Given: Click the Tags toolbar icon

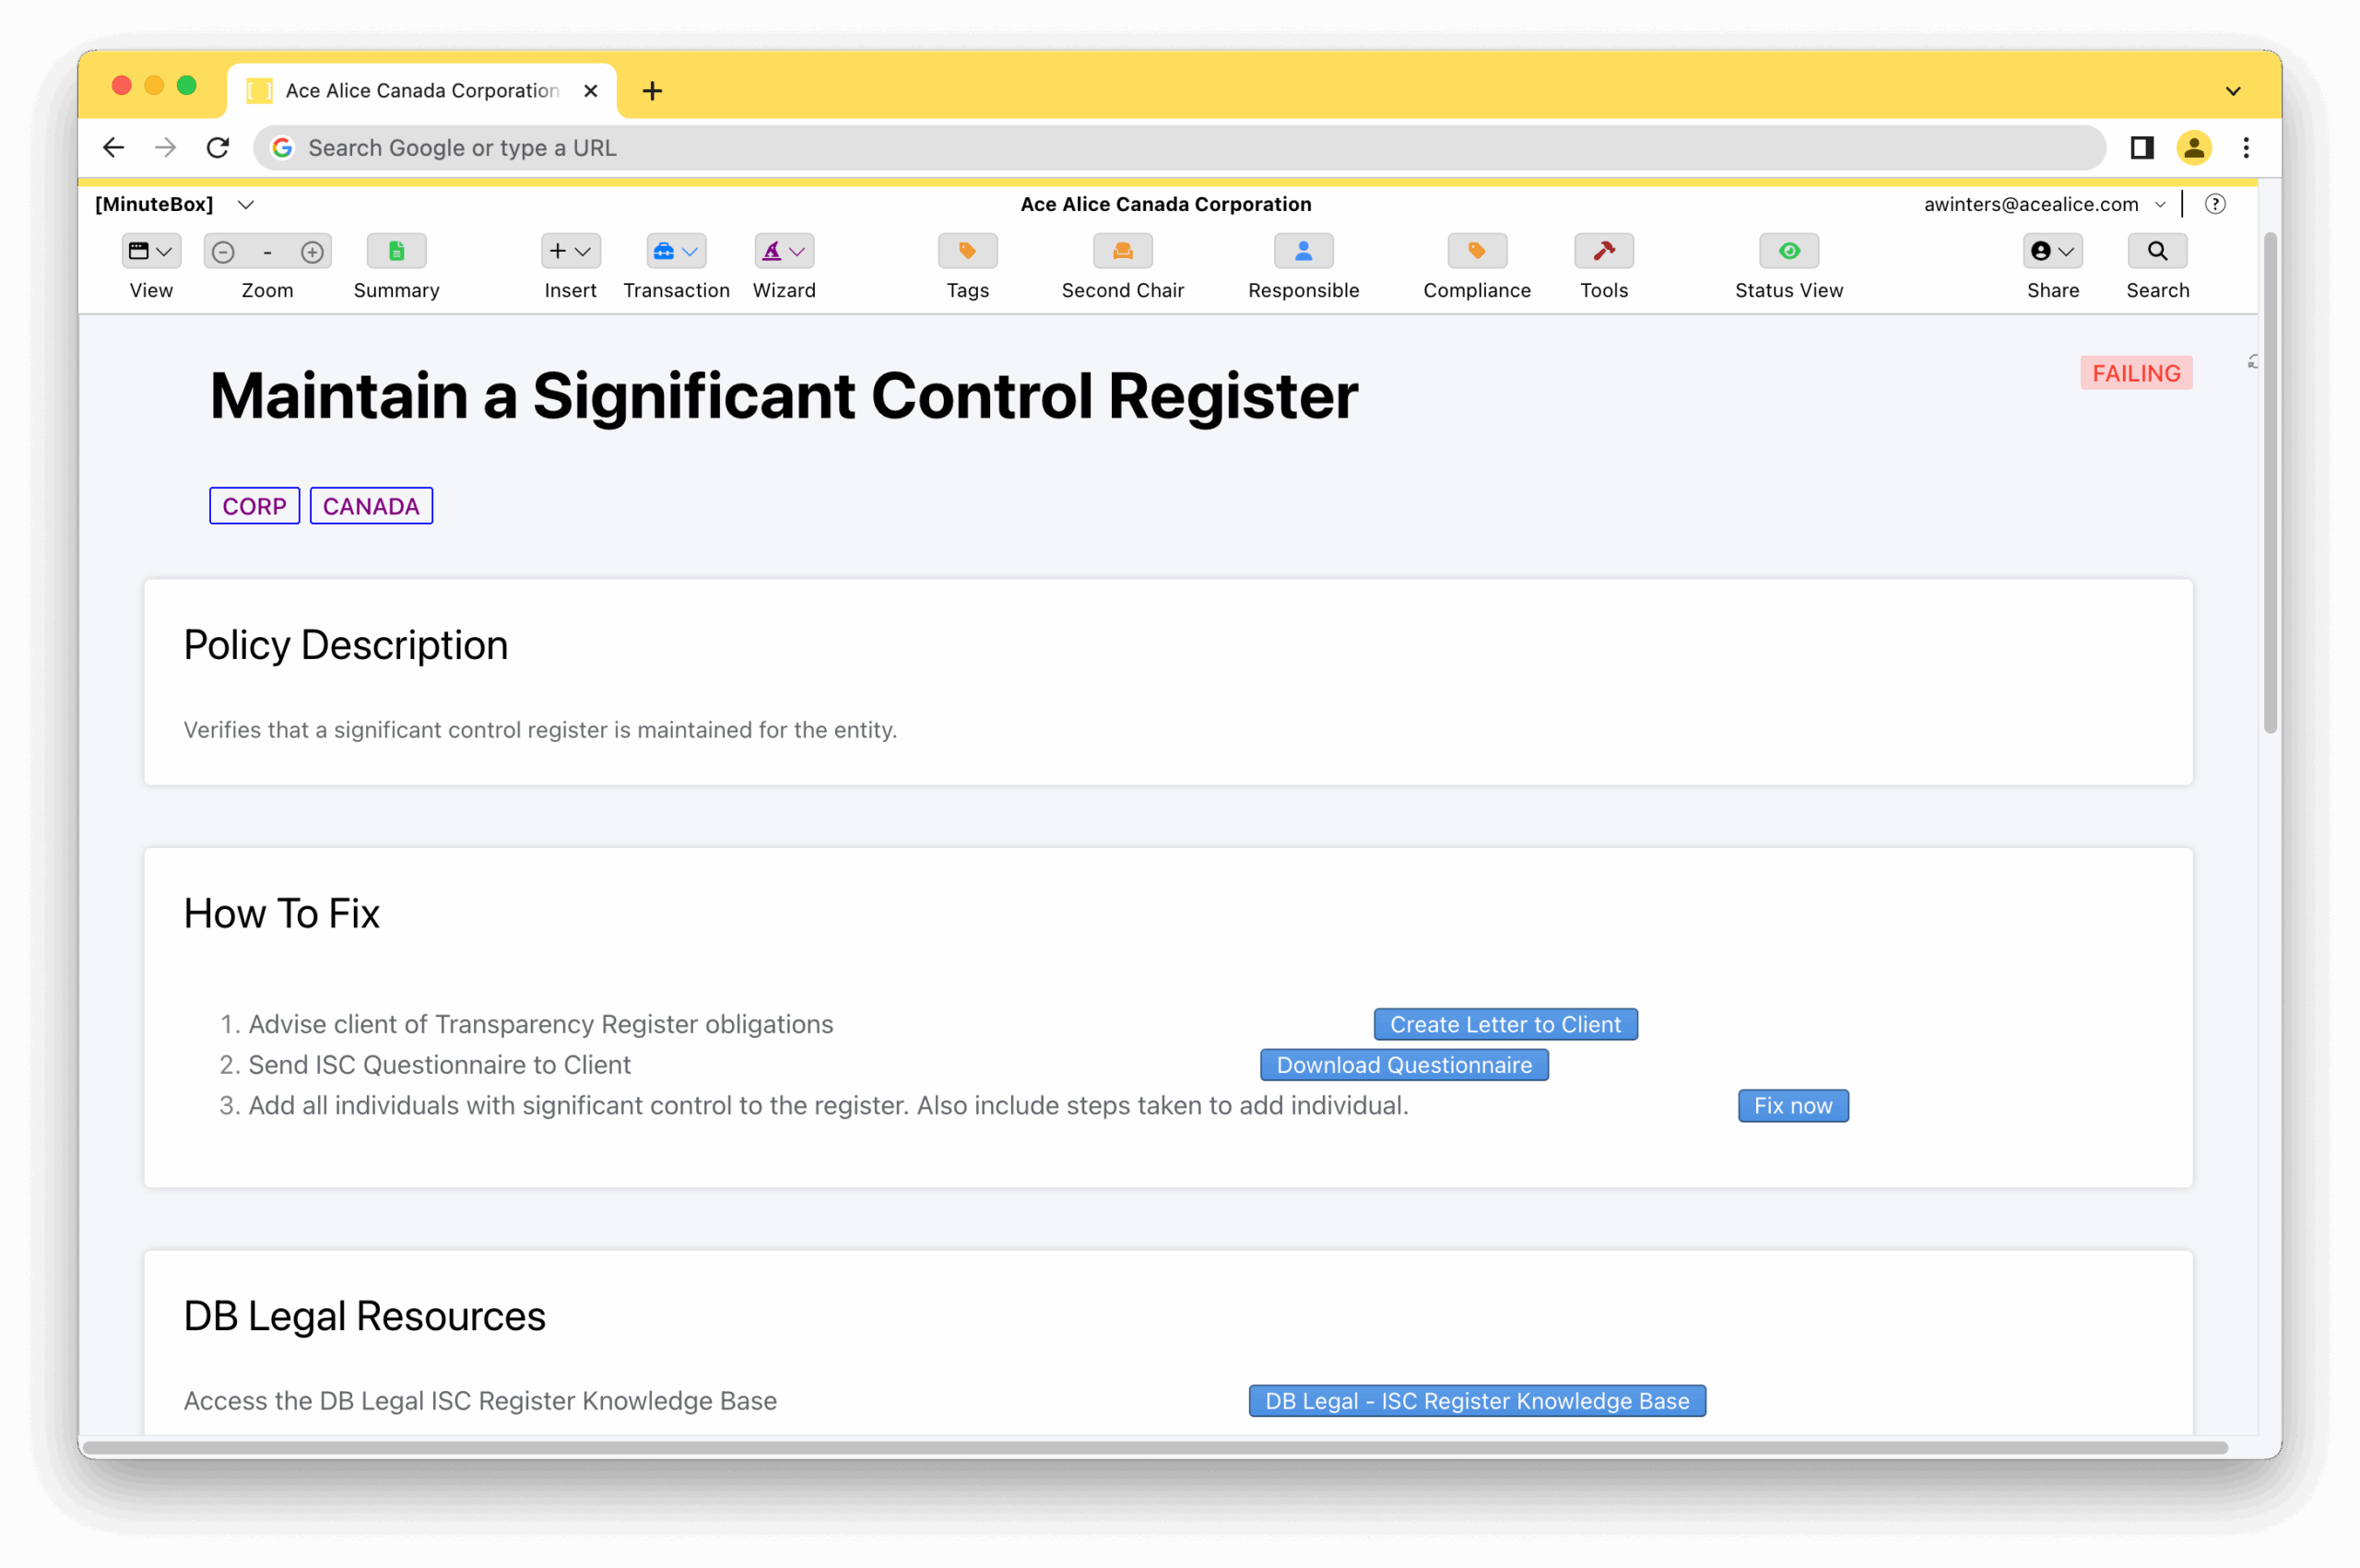Looking at the screenshot, I should pos(967,251).
